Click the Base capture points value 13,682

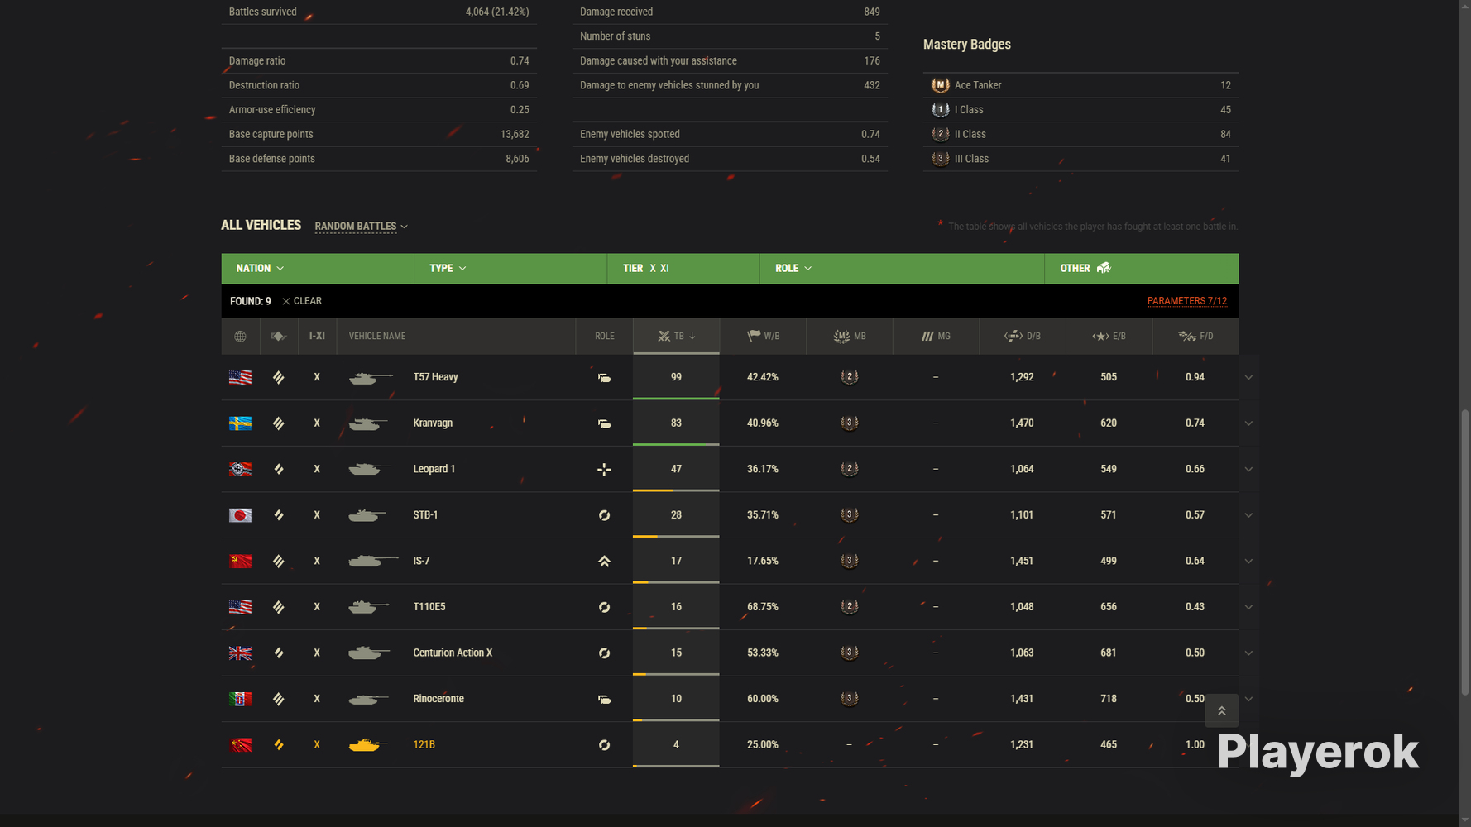click(515, 134)
